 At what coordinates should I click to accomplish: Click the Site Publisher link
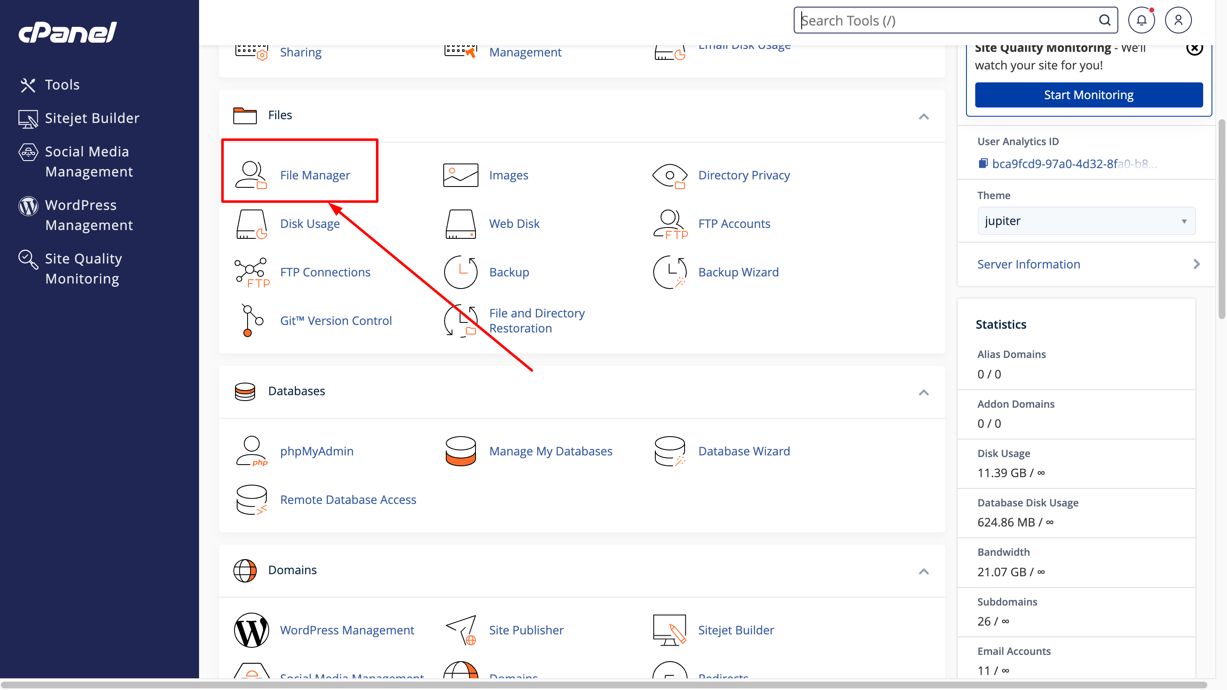point(527,630)
